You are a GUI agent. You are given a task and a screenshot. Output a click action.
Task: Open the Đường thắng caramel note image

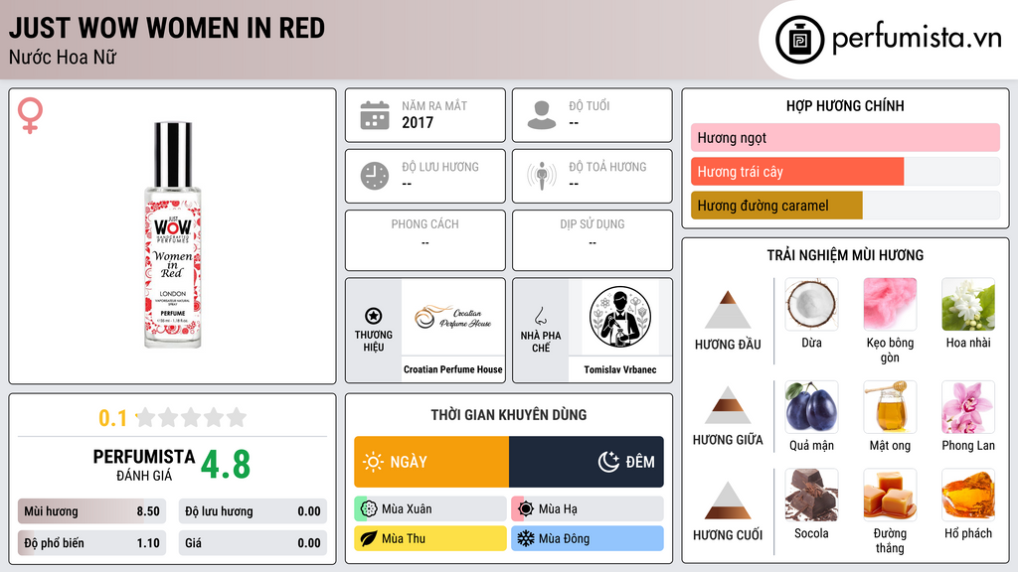click(x=890, y=495)
